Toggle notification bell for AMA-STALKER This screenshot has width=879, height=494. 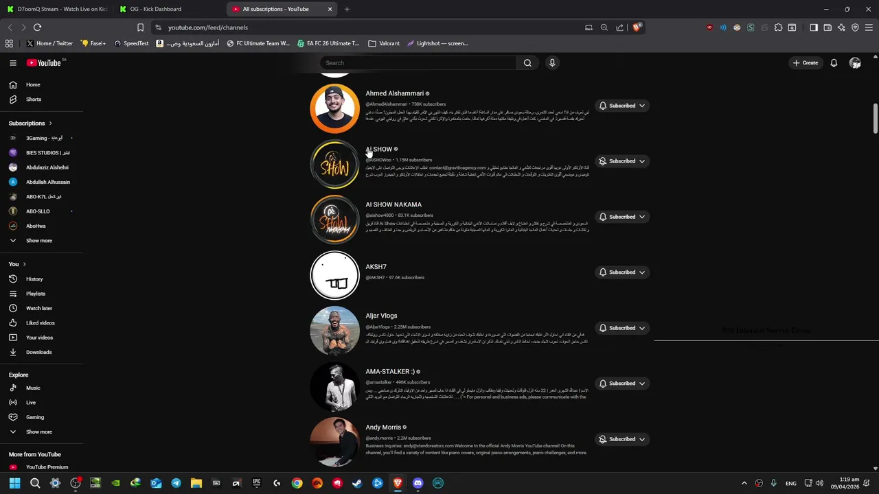[x=603, y=384]
